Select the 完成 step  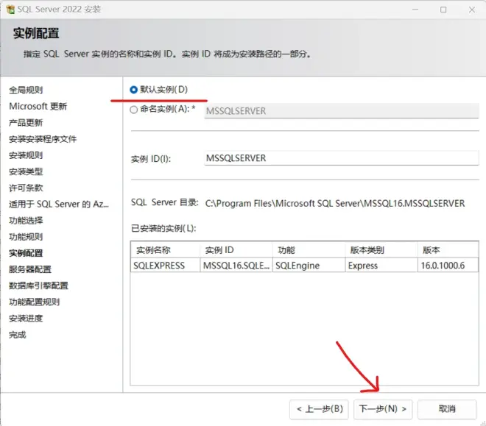(x=18, y=335)
